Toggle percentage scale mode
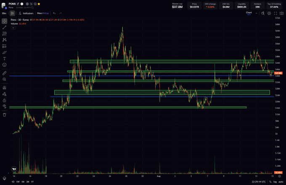 tap(270, 182)
